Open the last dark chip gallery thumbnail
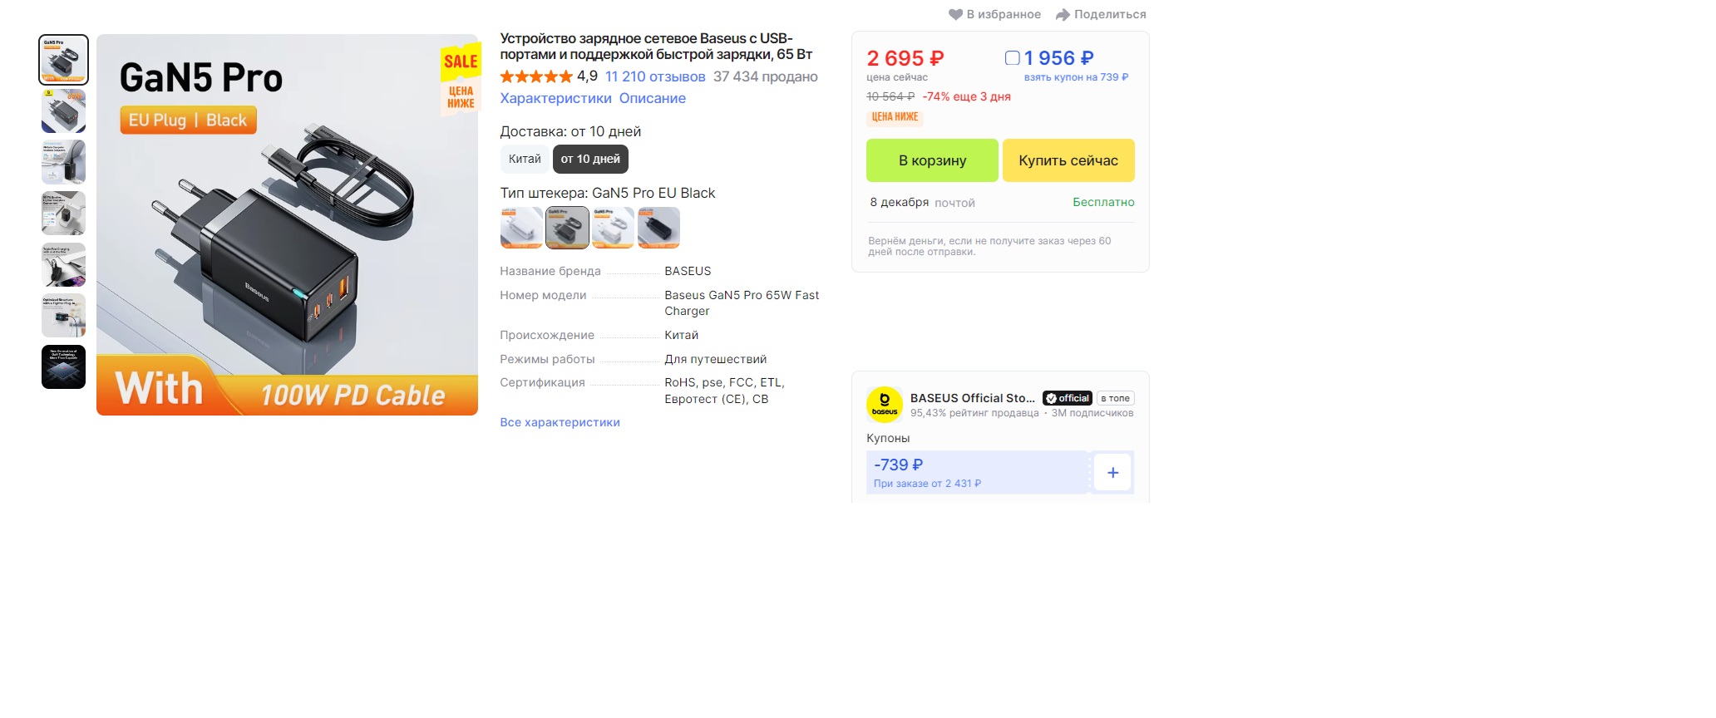The width and height of the screenshot is (1716, 718). [x=63, y=366]
